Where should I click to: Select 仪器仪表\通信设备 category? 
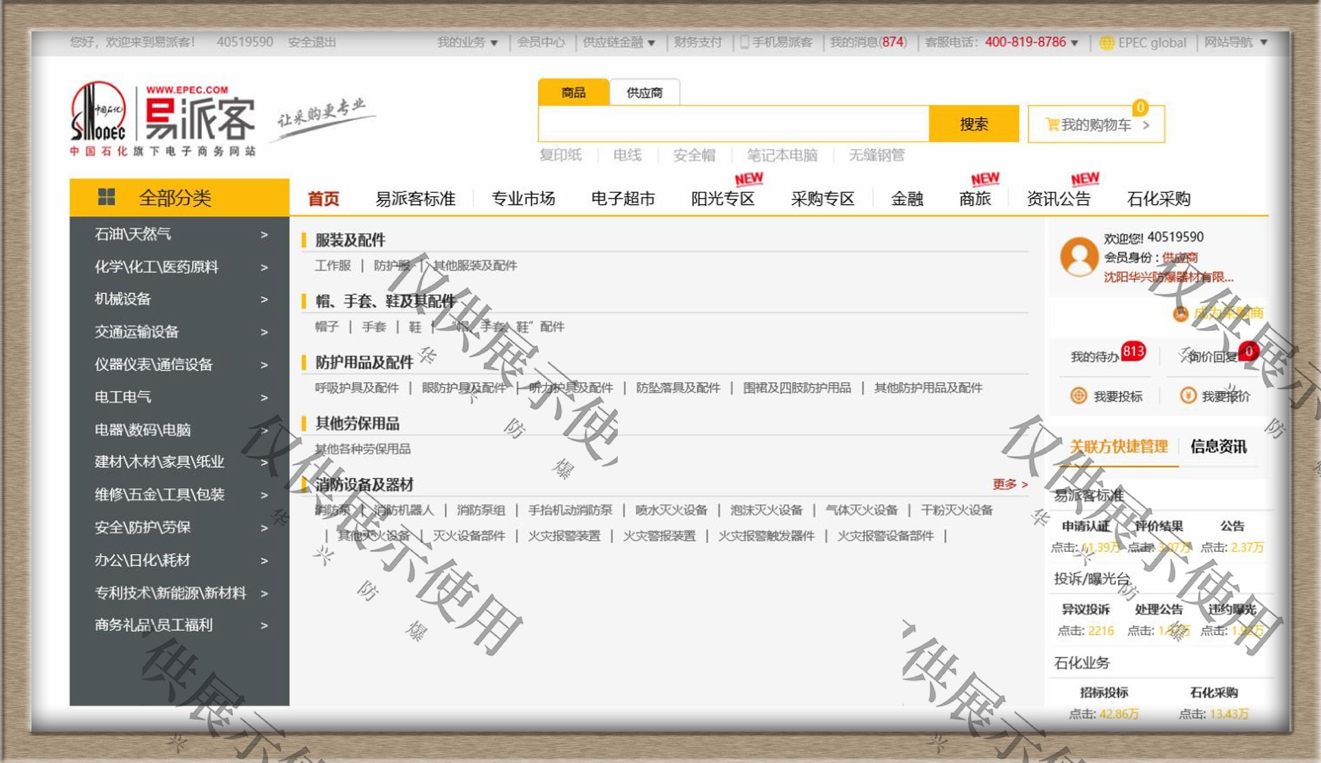[153, 365]
